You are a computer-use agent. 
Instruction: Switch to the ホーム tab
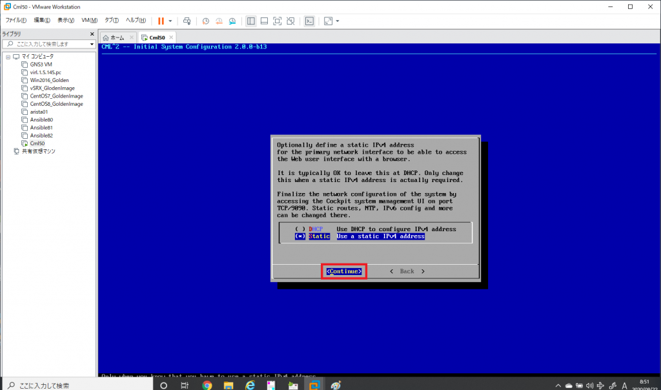tap(117, 38)
